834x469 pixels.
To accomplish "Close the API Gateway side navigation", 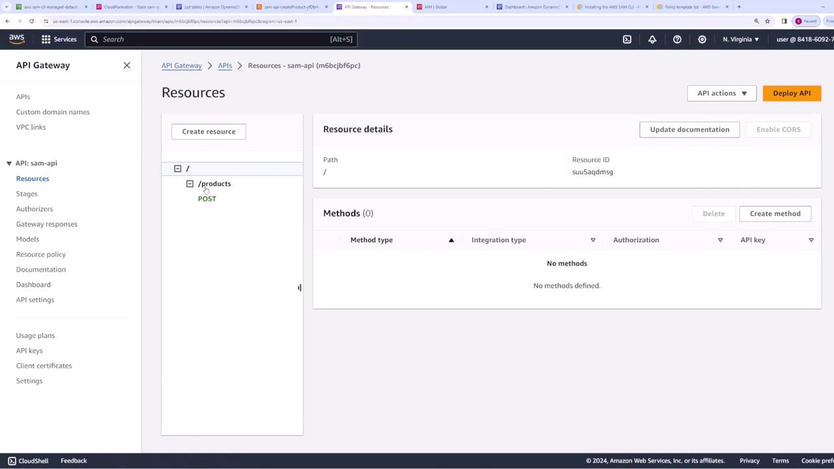I will 126,65.
